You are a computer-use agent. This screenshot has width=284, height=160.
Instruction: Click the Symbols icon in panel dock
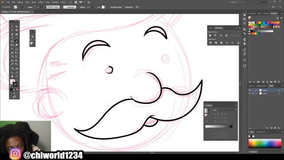[x=245, y=44]
